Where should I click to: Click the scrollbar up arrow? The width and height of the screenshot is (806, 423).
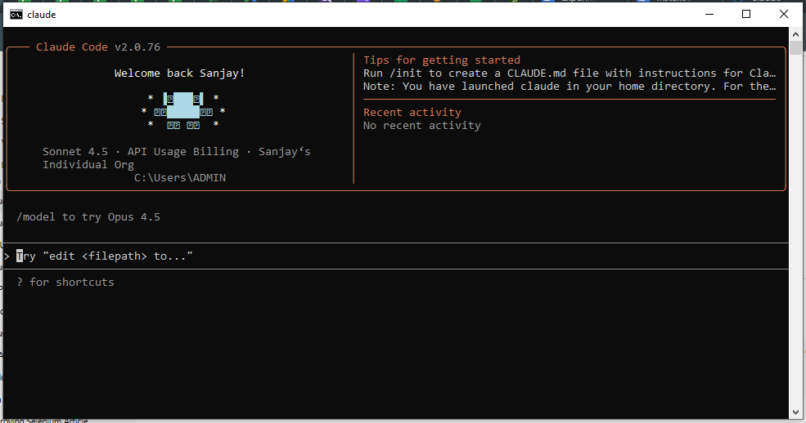(x=796, y=35)
